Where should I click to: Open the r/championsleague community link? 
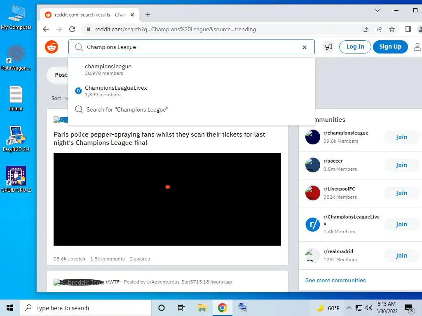pyautogui.click(x=346, y=133)
